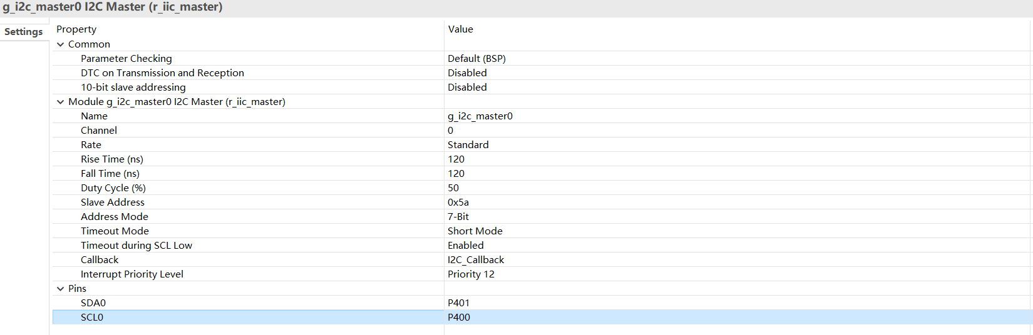Change the Default (BSP) value
The image size is (1033, 335).
point(476,59)
